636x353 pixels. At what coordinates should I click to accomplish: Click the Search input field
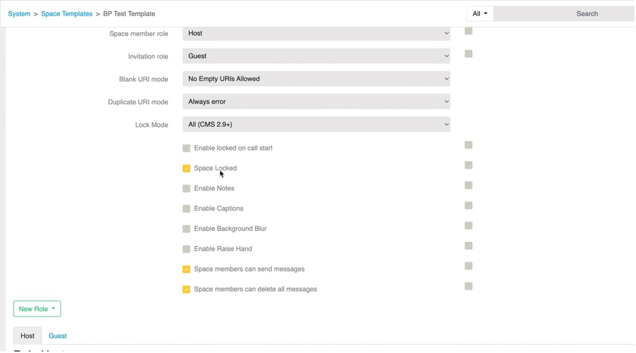(563, 14)
